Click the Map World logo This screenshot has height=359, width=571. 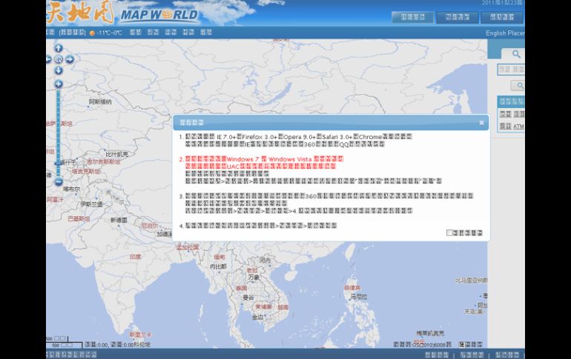tap(122, 13)
